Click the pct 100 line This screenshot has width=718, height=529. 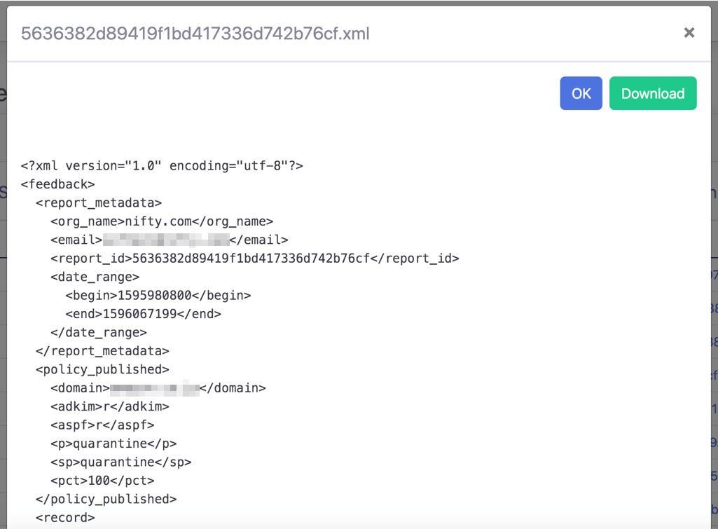point(102,481)
